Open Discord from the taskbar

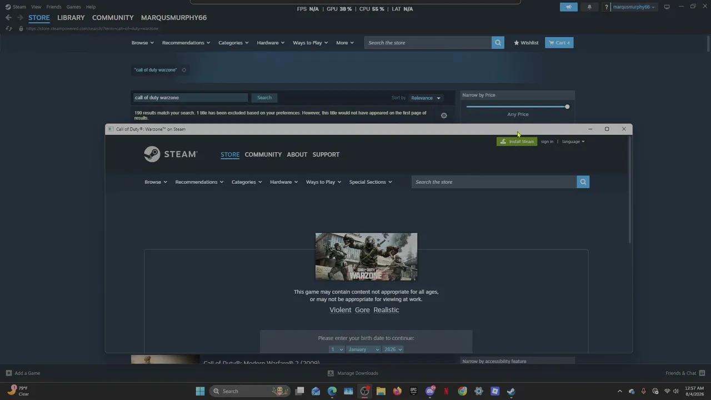point(430,391)
